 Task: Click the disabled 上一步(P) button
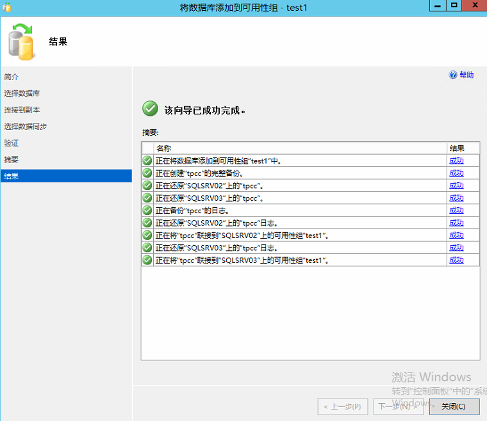click(343, 406)
